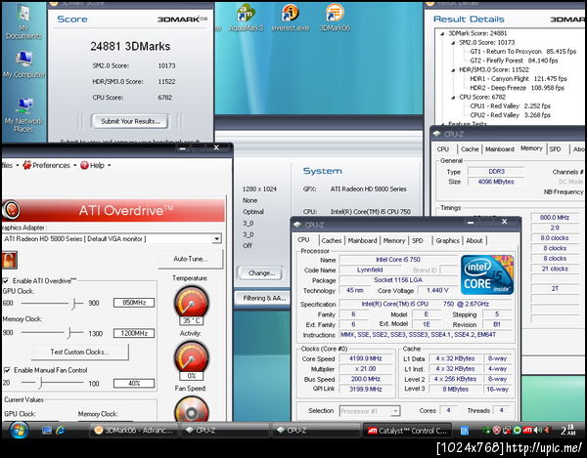Select GT1 - Return To Proxycon result row
The width and height of the screenshot is (587, 458).
(523, 52)
